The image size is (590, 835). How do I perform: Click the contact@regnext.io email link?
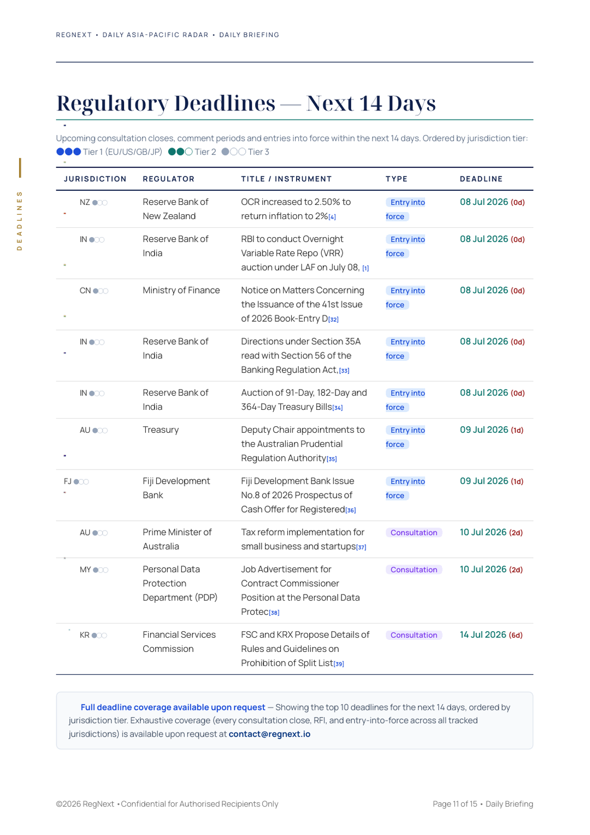(x=269, y=734)
